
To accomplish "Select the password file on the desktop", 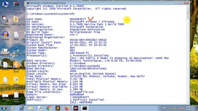I will coord(5,66).
